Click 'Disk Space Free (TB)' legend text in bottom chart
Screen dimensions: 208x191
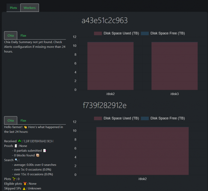(x=168, y=118)
